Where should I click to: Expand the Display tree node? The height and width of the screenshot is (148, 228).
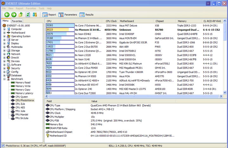point(4,43)
